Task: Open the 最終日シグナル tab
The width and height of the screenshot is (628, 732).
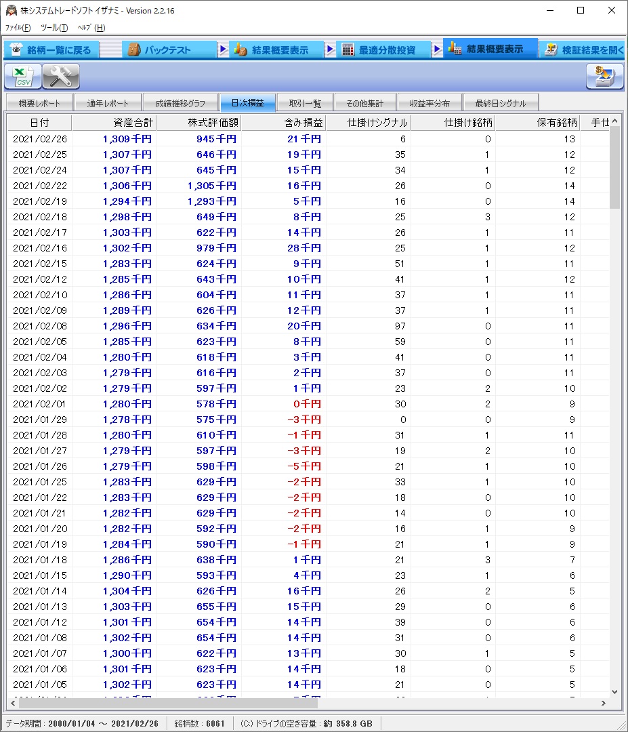Action: click(x=500, y=103)
